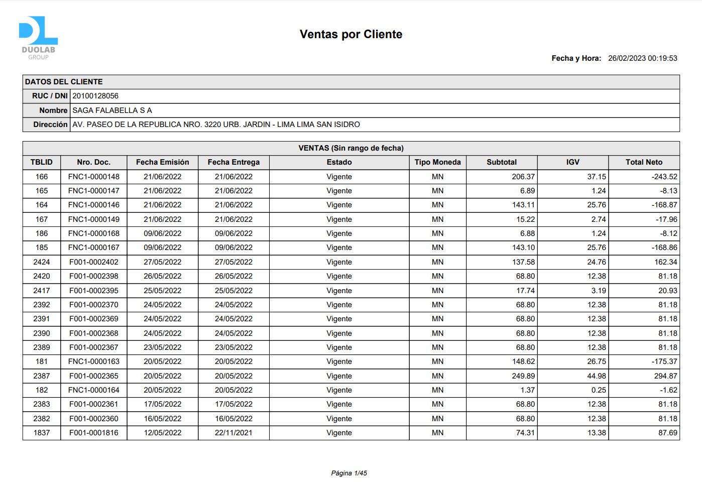Click subtotal value 17.74
The height and width of the screenshot is (496, 702).
click(525, 291)
